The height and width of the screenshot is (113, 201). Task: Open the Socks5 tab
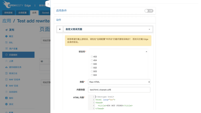click(45, 13)
